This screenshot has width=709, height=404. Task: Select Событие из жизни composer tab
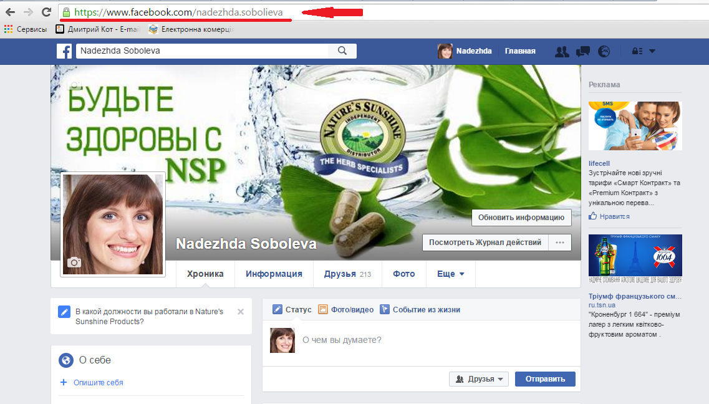(420, 310)
